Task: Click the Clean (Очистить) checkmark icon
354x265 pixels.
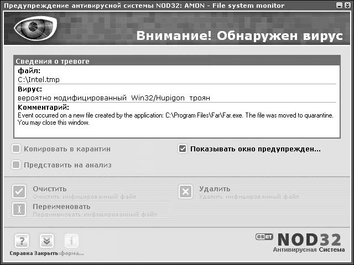Action: click(x=19, y=192)
